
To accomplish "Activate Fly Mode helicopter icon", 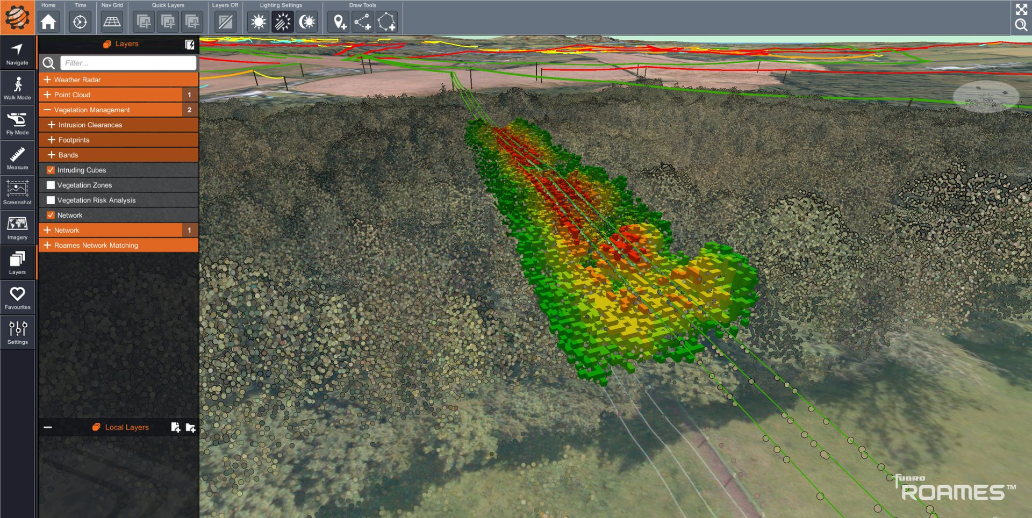I will tap(17, 123).
